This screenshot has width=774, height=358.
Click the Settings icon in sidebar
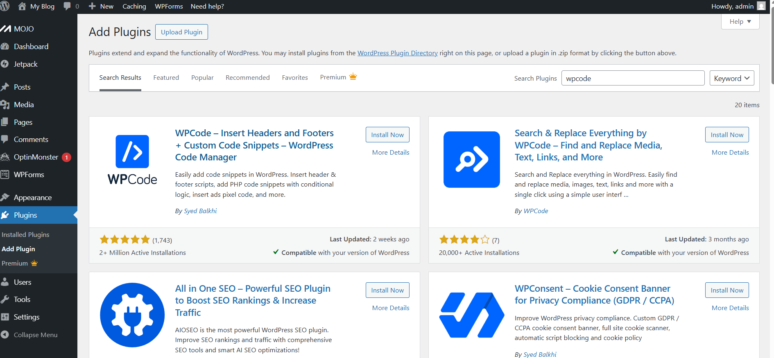pos(5,317)
